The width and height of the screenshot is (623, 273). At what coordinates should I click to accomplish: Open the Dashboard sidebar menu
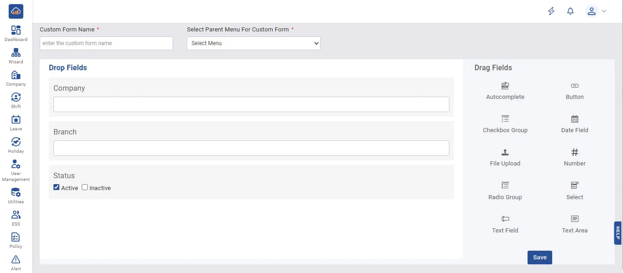click(16, 33)
